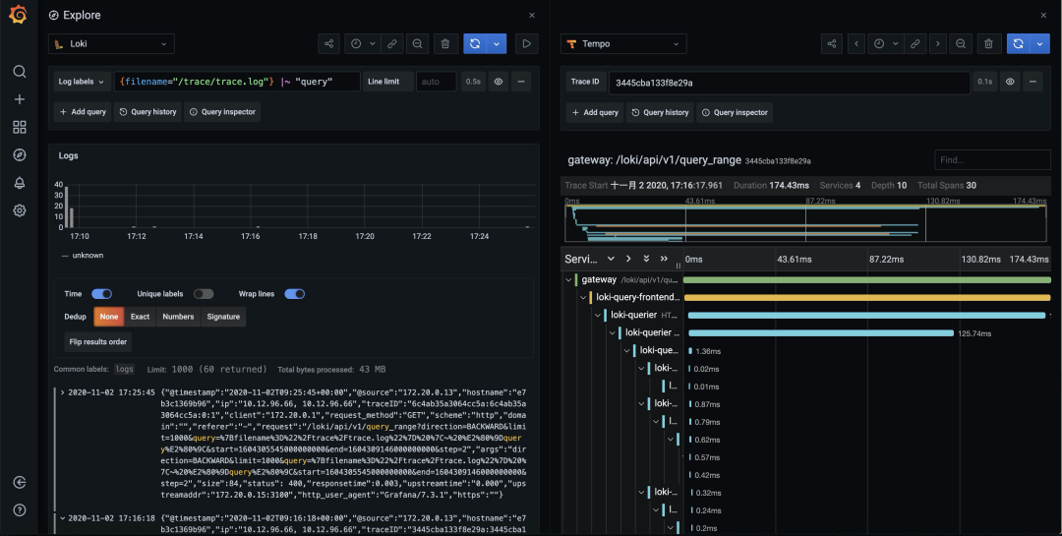Open the sidebar Dashboards grid icon
Screen dimensions: 1062x536
(20, 128)
